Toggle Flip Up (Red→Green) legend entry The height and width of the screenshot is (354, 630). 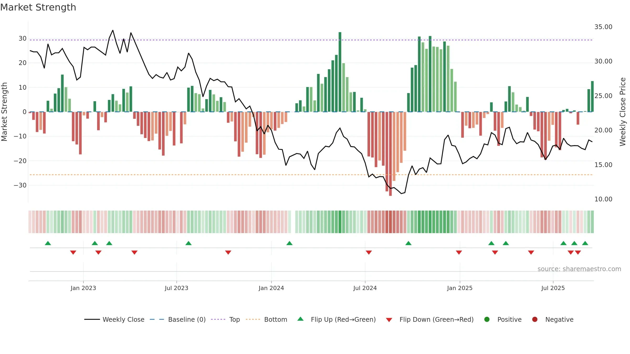click(x=337, y=319)
